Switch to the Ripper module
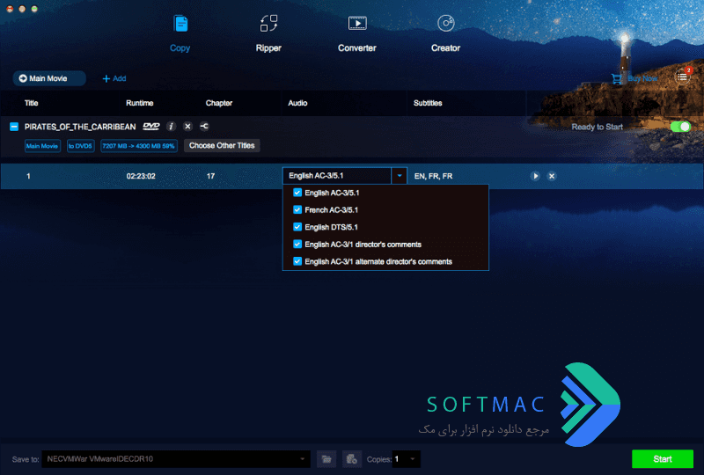The width and height of the screenshot is (704, 475). [268, 33]
